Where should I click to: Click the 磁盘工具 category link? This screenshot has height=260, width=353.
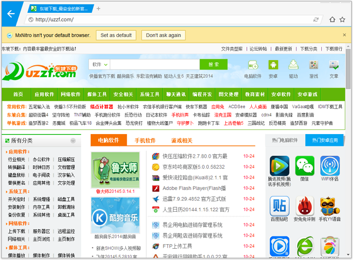click(66, 199)
